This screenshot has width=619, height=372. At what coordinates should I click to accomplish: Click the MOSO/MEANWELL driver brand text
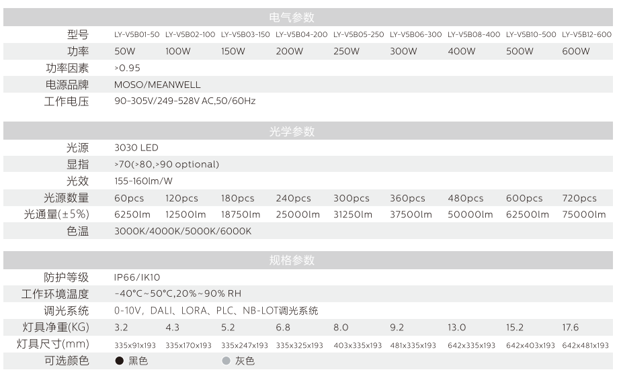pyautogui.click(x=157, y=85)
